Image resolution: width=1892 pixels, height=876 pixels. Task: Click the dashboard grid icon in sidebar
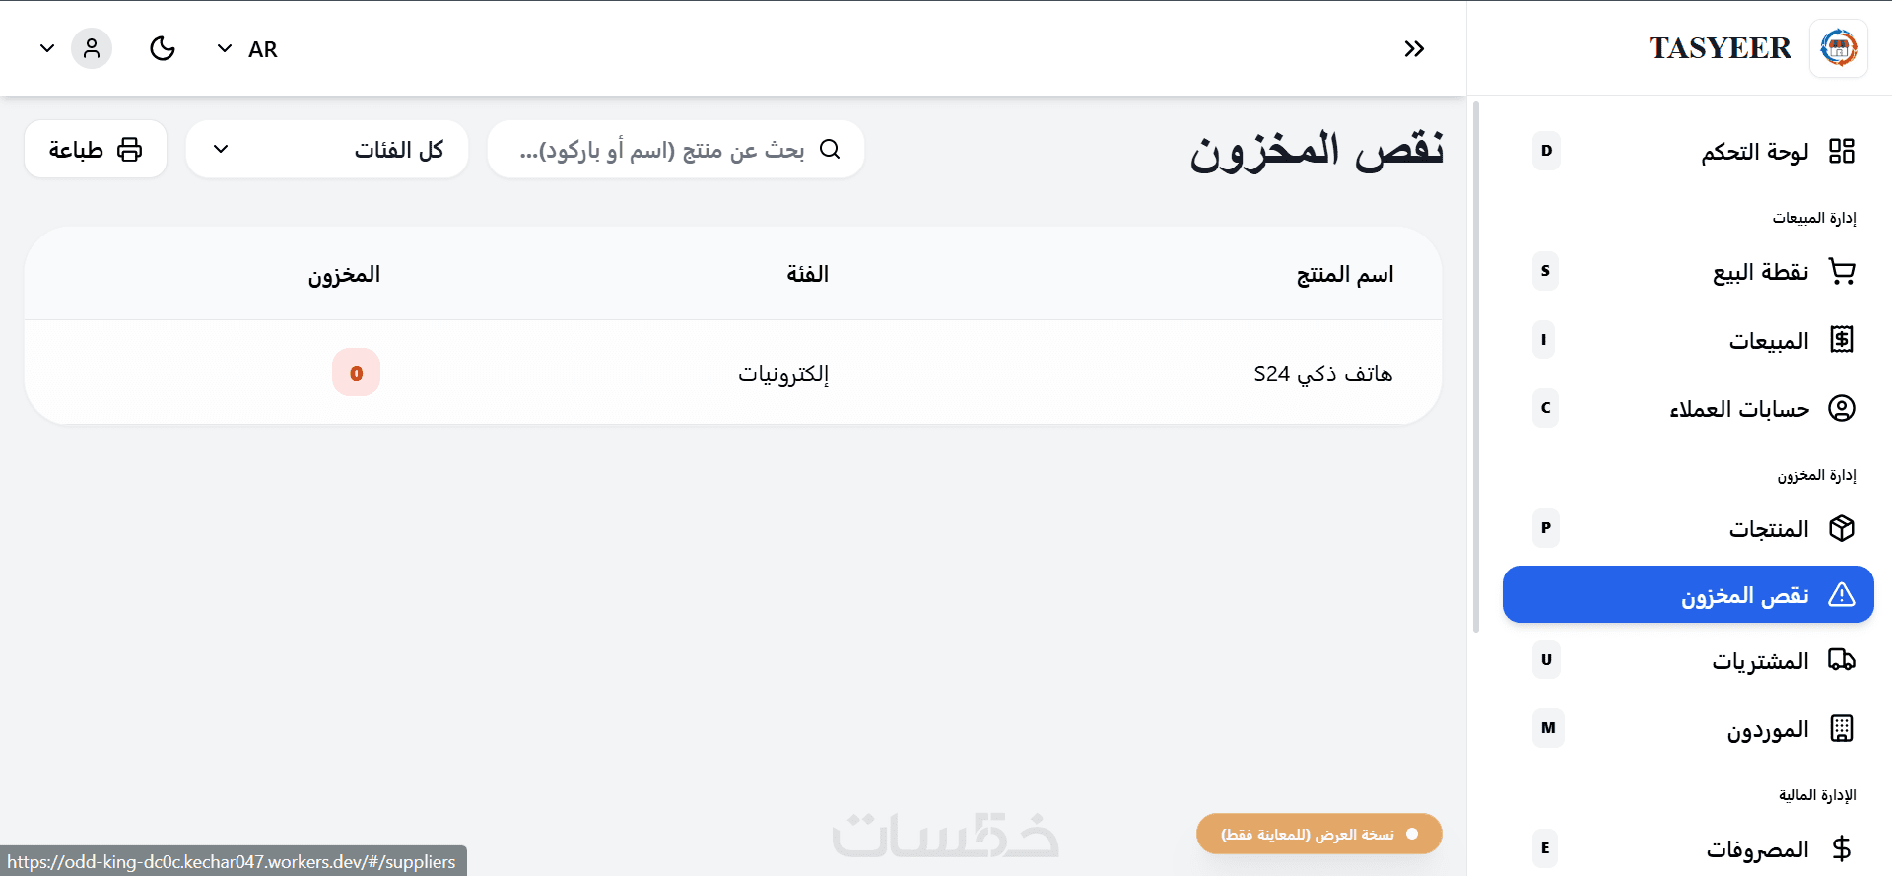(x=1841, y=151)
